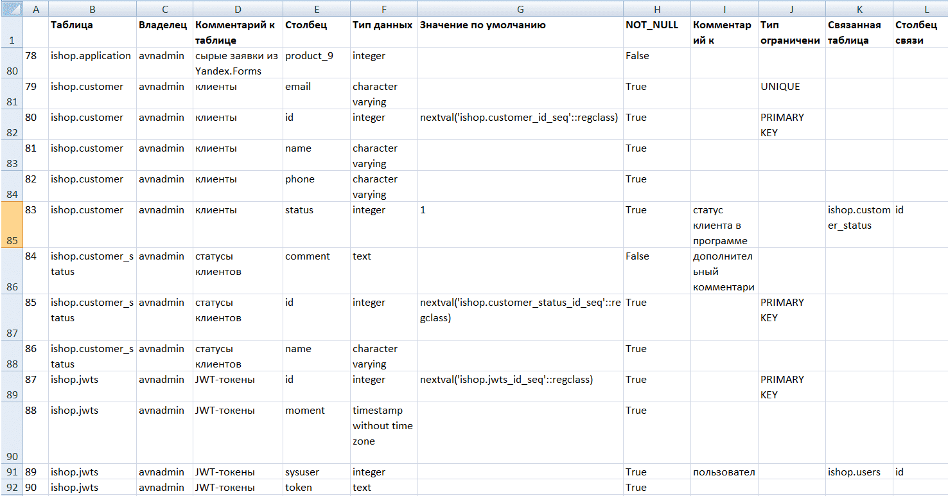The image size is (948, 496).
Task: Select row header 92
Action: pos(11,487)
